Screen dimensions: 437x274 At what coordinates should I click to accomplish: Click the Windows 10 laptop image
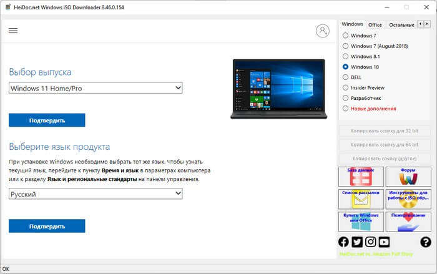click(x=278, y=89)
